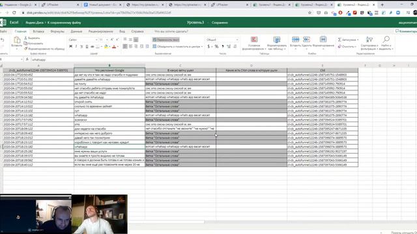Click the comma style icon
417x234 pixels.
pyautogui.click(x=222, y=46)
